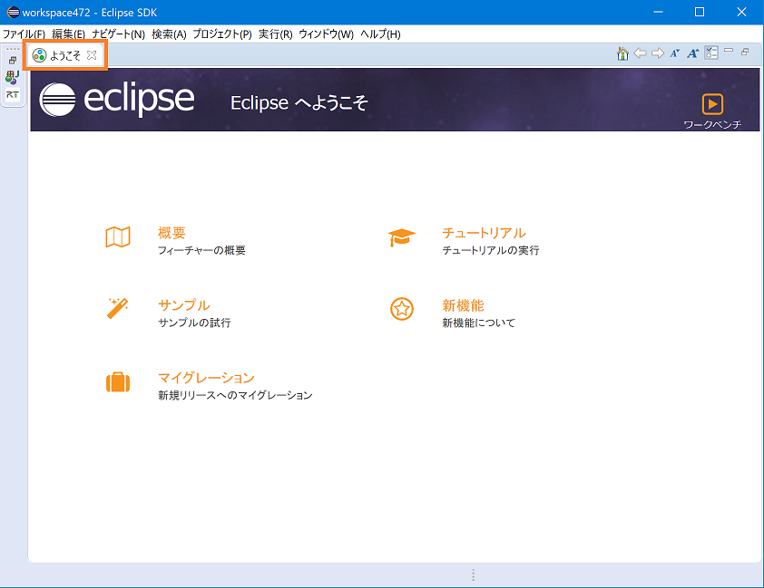Click the text サンプルの試行
The height and width of the screenshot is (588, 764).
click(x=194, y=323)
